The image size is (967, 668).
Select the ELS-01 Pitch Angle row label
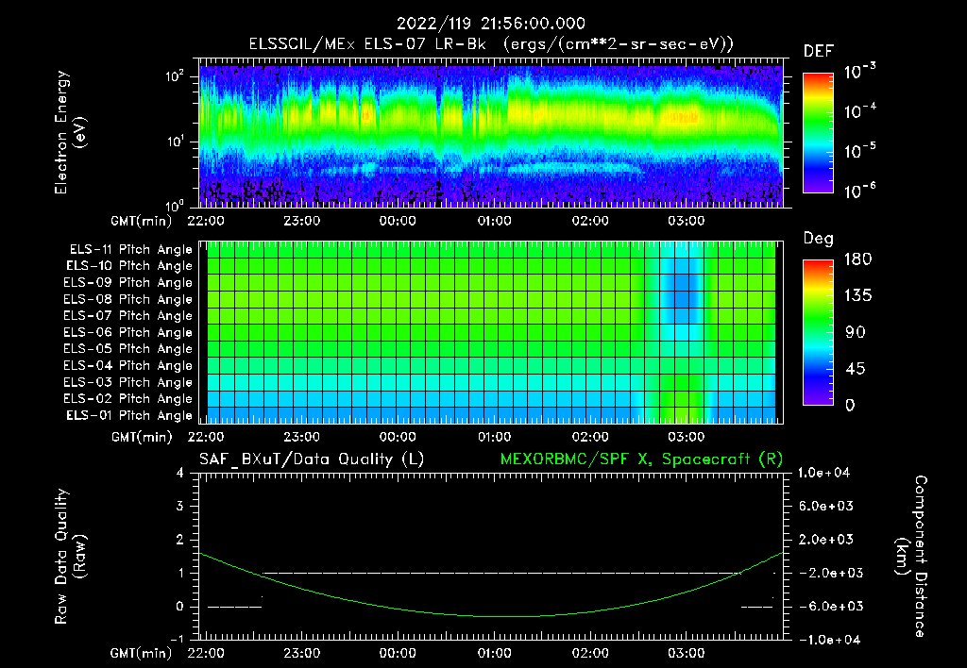point(129,415)
